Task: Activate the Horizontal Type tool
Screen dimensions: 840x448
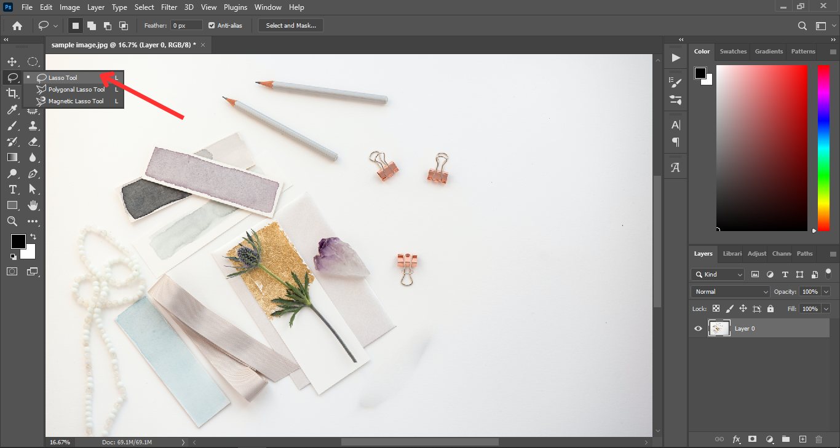Action: tap(12, 189)
